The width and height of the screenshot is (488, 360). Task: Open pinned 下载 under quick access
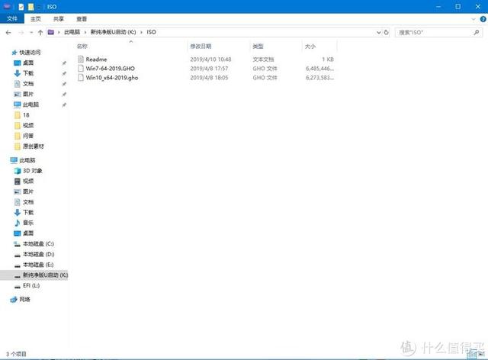point(28,73)
